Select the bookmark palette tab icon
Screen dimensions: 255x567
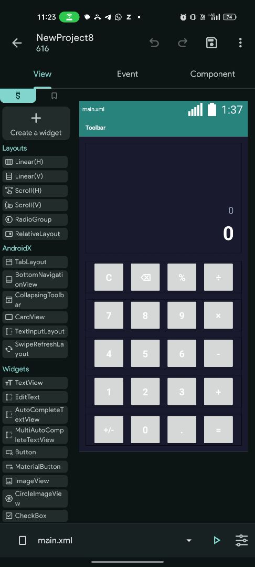[54, 96]
